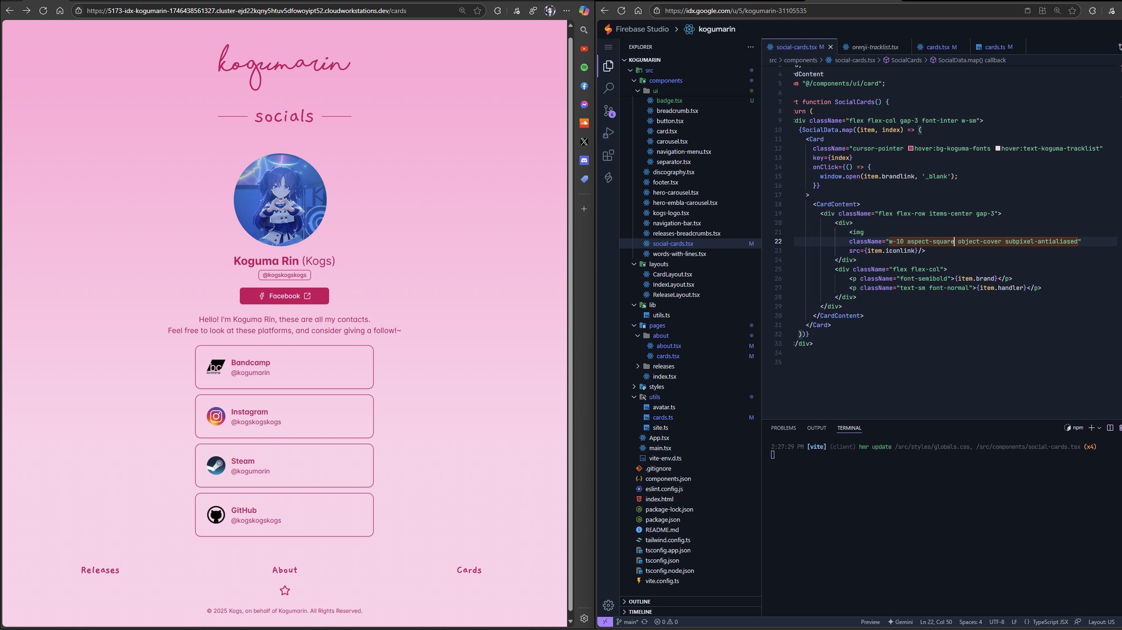Open the Copilot icon in the left browser toolbar

click(584, 10)
